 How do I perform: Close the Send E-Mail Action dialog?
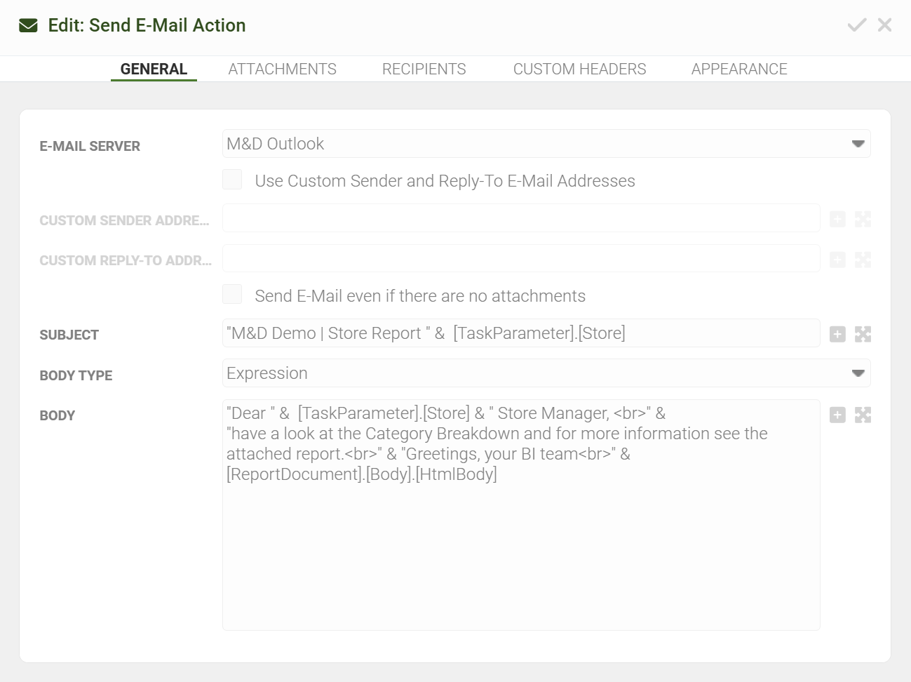pyautogui.click(x=885, y=25)
